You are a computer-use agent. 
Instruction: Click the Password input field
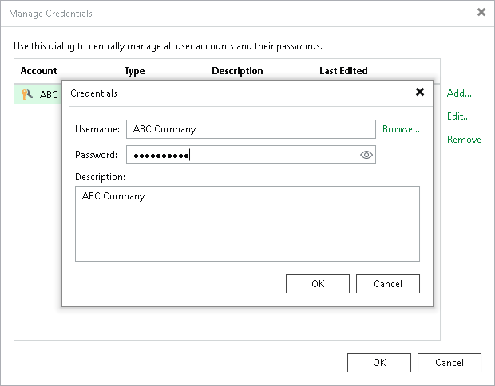[x=251, y=155]
